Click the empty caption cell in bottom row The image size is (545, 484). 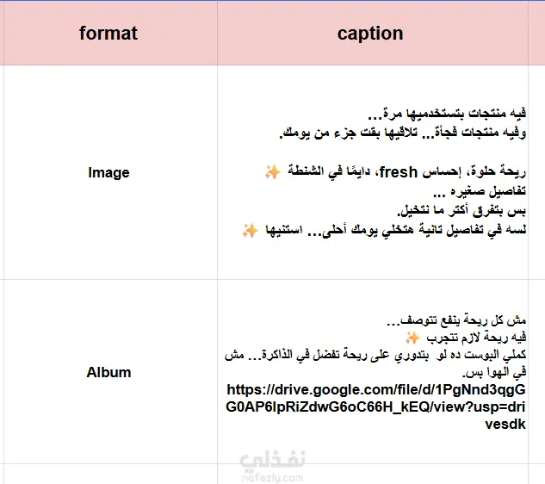pyautogui.click(x=373, y=475)
